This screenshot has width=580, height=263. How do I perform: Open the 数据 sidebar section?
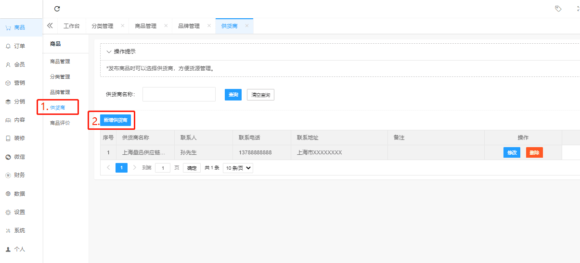click(19, 194)
